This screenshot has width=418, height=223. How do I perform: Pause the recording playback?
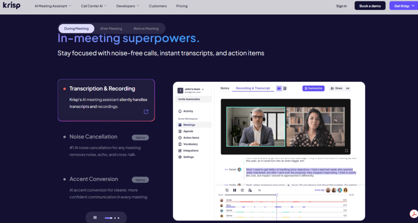pyautogui.click(x=235, y=190)
